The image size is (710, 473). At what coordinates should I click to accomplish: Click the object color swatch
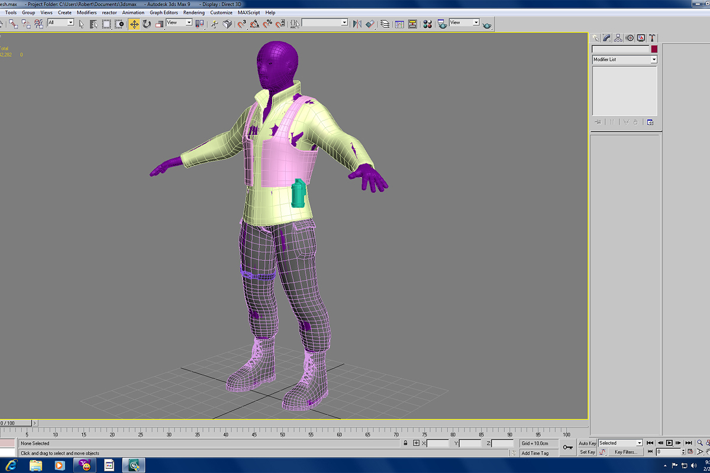tap(654, 49)
